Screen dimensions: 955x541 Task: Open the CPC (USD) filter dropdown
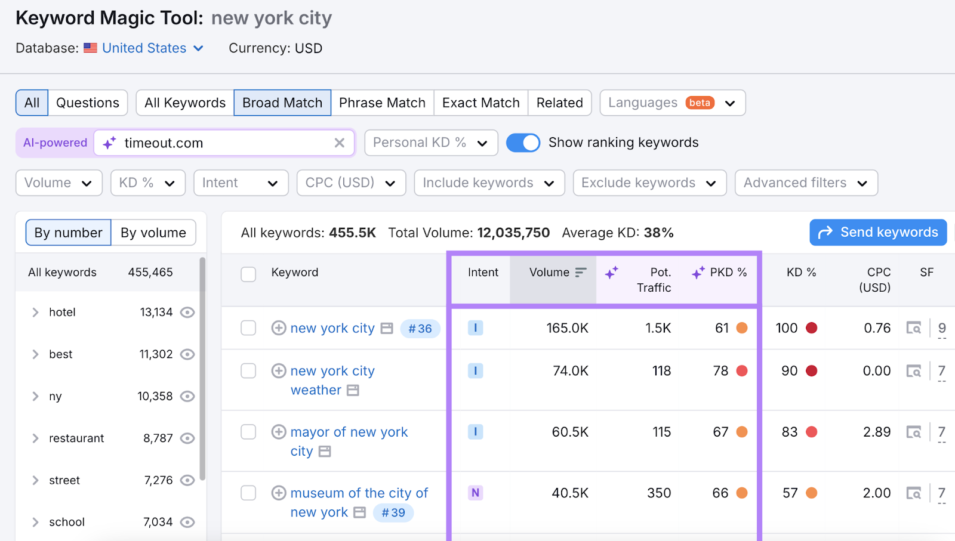point(352,183)
